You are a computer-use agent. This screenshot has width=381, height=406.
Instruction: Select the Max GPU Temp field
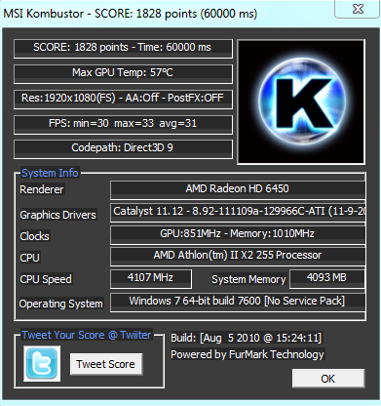pos(123,73)
